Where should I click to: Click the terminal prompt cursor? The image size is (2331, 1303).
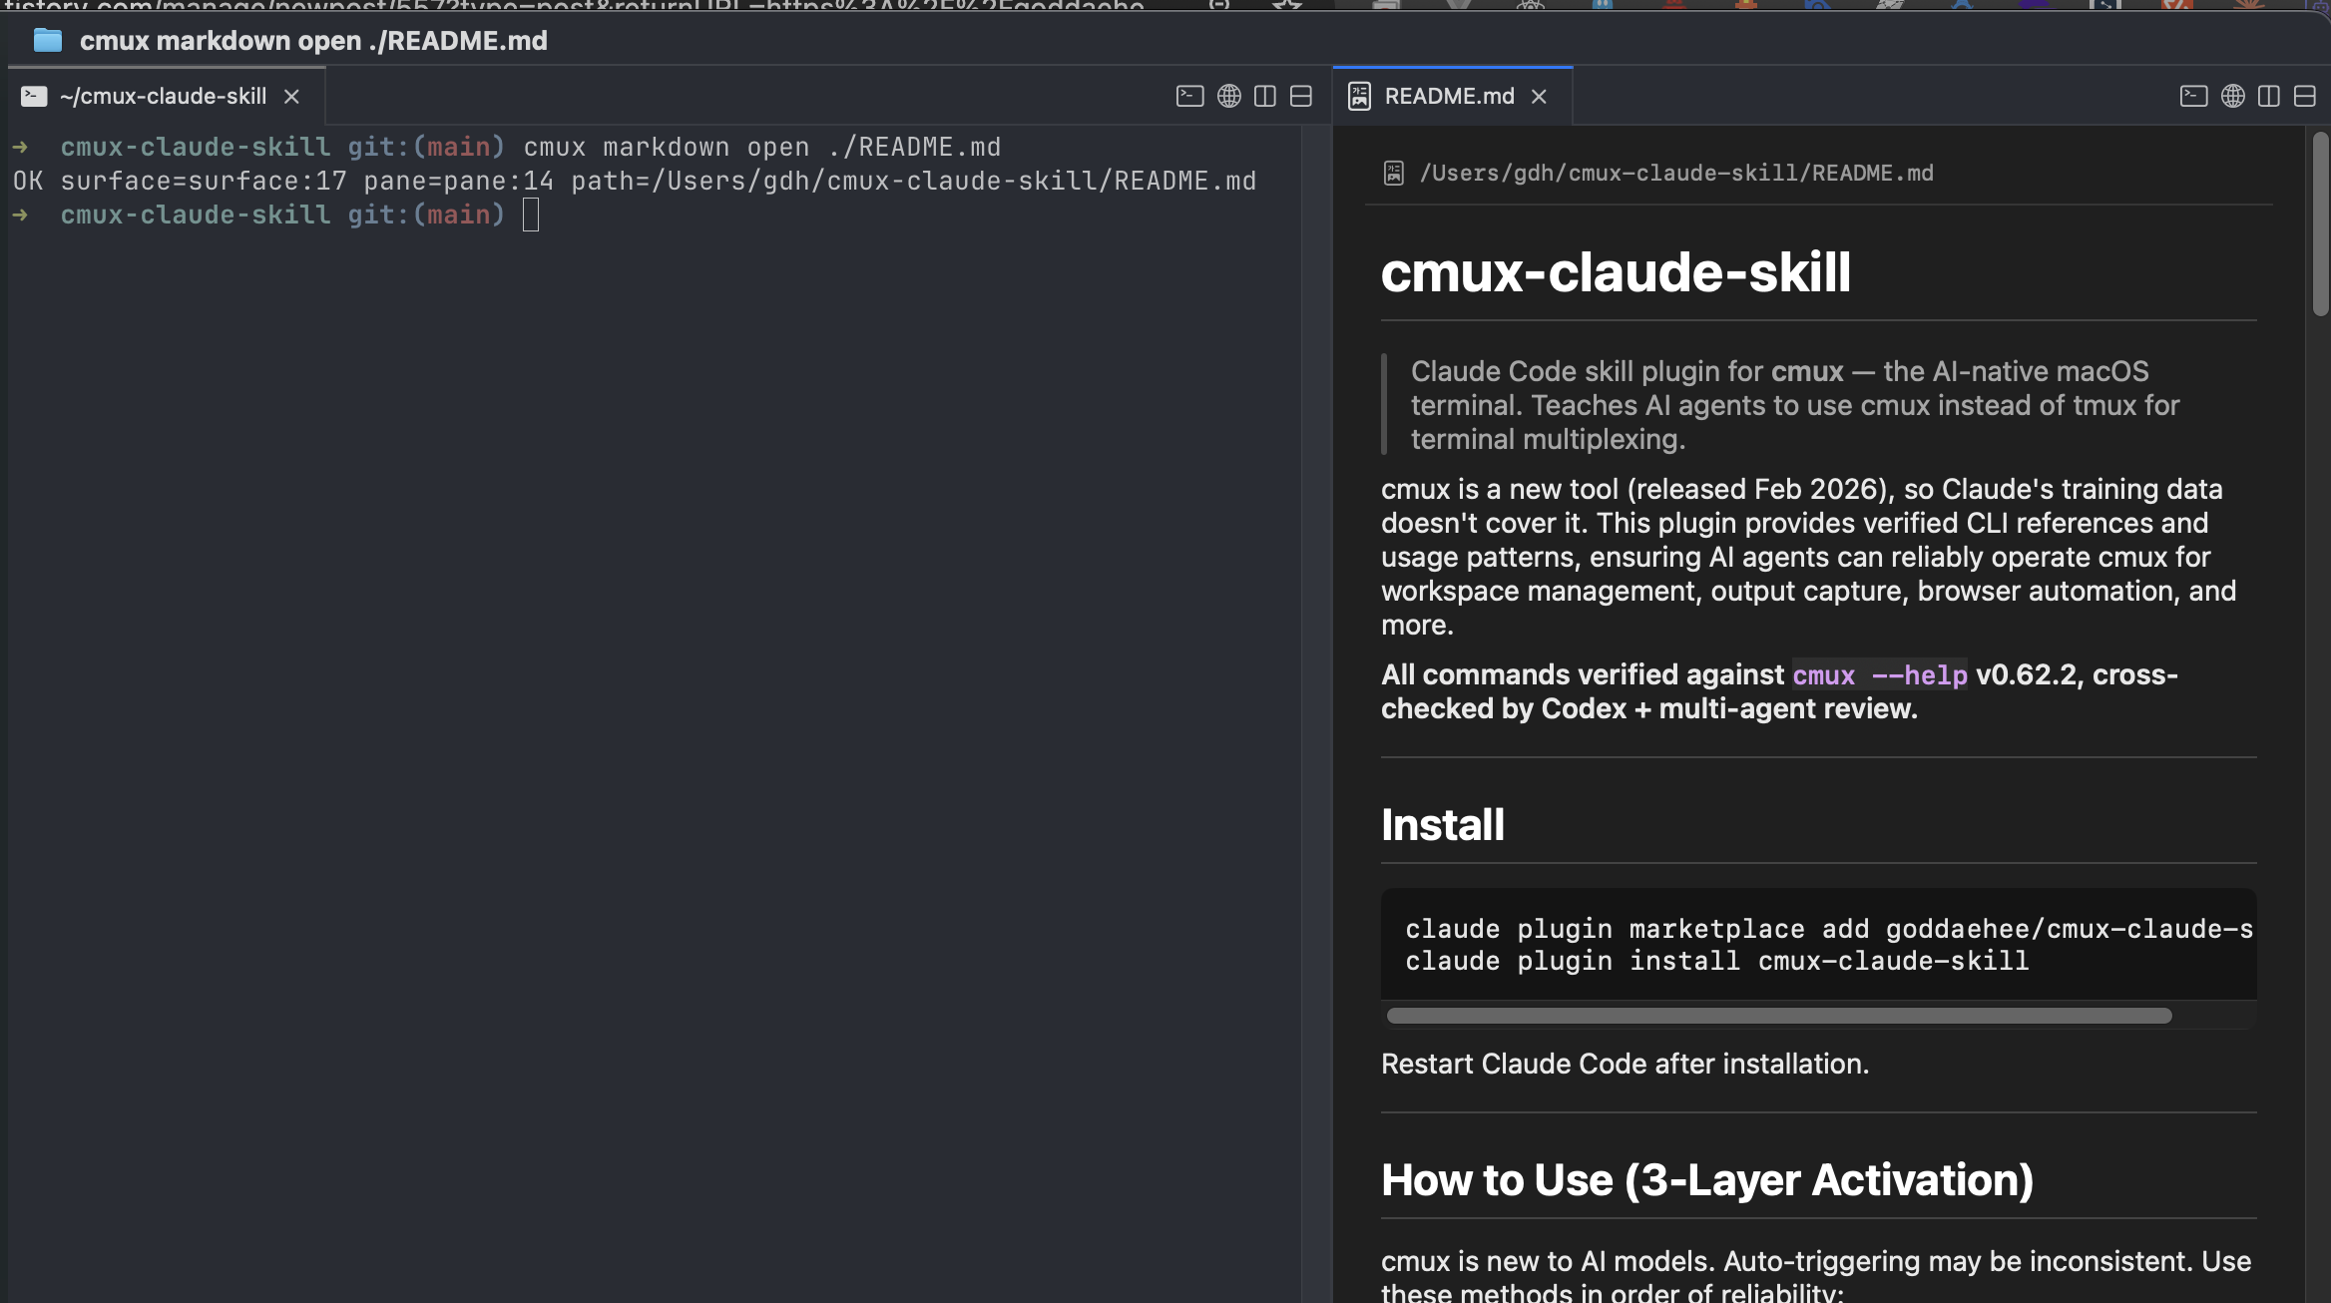point(531,215)
